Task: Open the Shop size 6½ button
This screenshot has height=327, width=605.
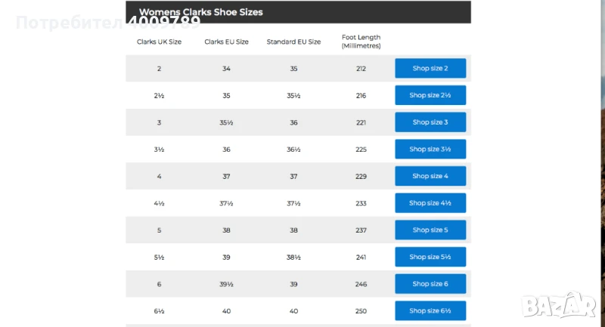Action: click(430, 310)
